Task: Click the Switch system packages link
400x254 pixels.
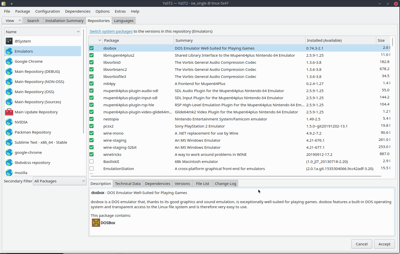Action: [111, 31]
